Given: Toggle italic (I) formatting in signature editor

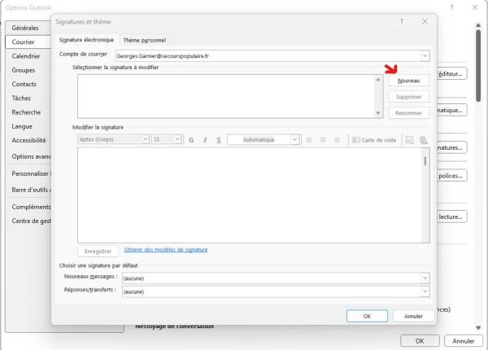Looking at the screenshot, I should click(x=205, y=140).
